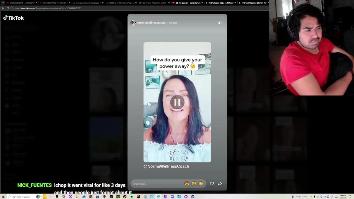Open the weather 'Temps to rise' widget
The width and height of the screenshot is (354, 199).
point(300,197)
